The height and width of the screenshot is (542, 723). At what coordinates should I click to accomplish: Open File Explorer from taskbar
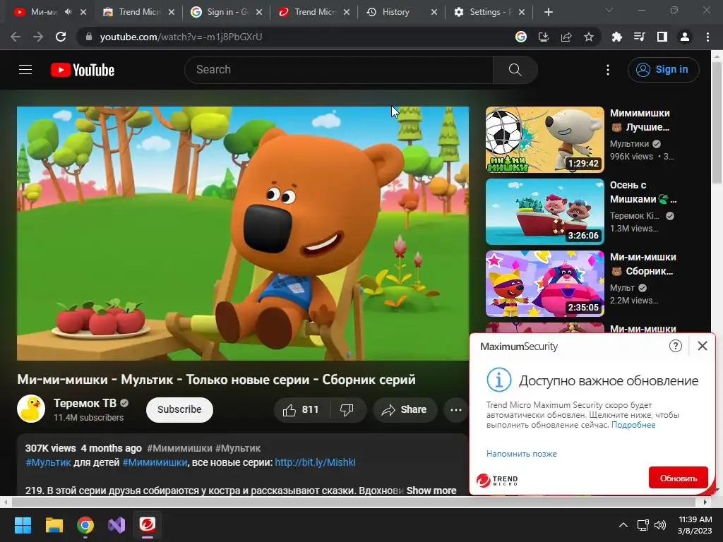pyautogui.click(x=54, y=525)
